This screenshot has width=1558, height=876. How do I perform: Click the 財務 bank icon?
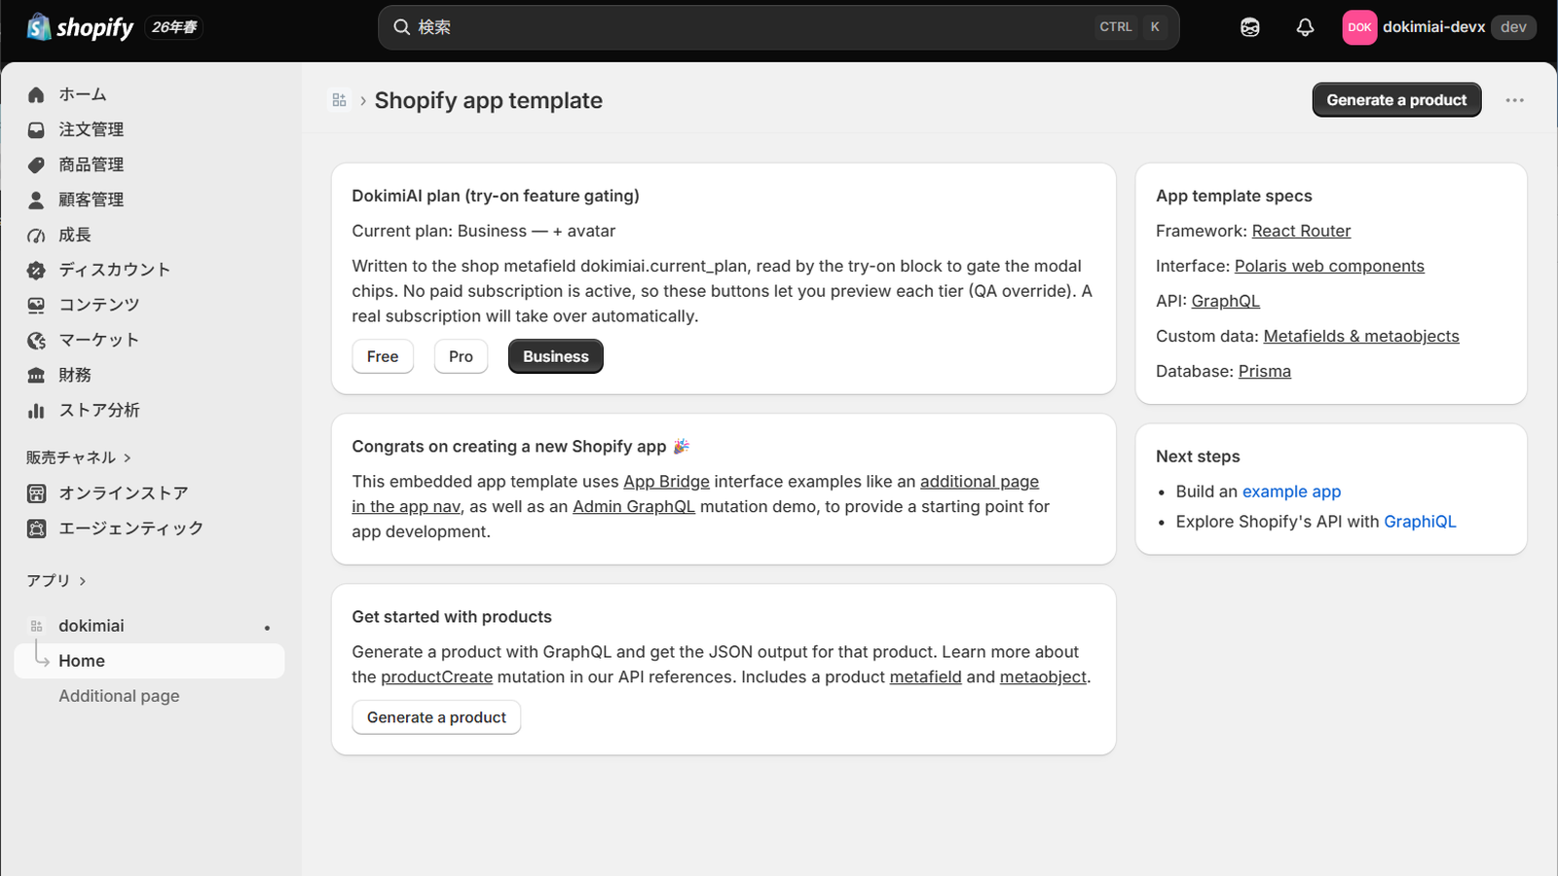(36, 375)
